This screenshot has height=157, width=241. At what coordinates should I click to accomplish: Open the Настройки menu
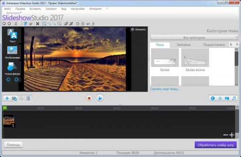point(78,9)
